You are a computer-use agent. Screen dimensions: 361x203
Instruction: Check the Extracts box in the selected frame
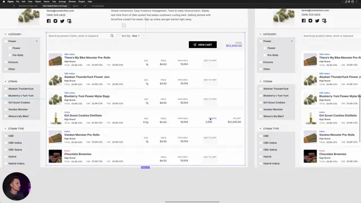[6, 62]
